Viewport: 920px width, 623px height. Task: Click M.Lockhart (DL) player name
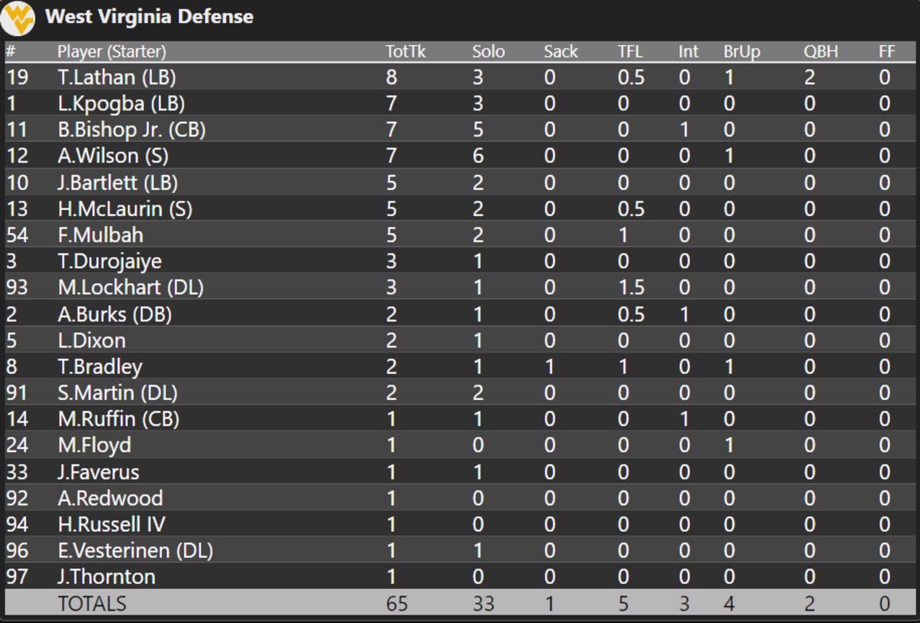pos(130,287)
